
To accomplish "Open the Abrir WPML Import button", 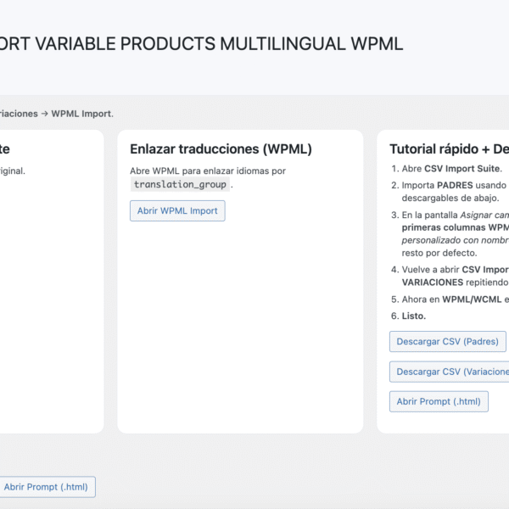I will point(177,210).
